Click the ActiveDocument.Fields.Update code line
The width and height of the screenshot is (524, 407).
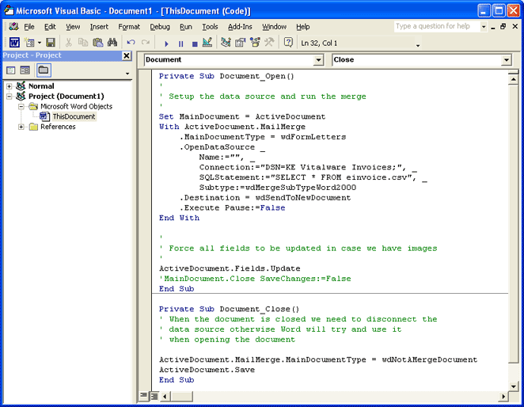[x=230, y=268]
